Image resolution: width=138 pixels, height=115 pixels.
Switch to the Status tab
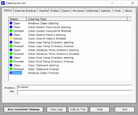(x=8, y=10)
